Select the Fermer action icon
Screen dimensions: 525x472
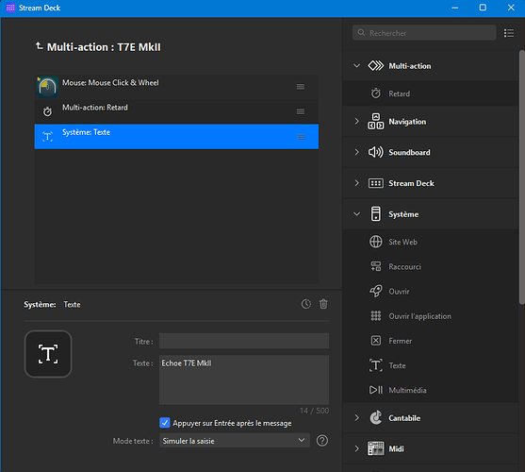click(x=376, y=341)
